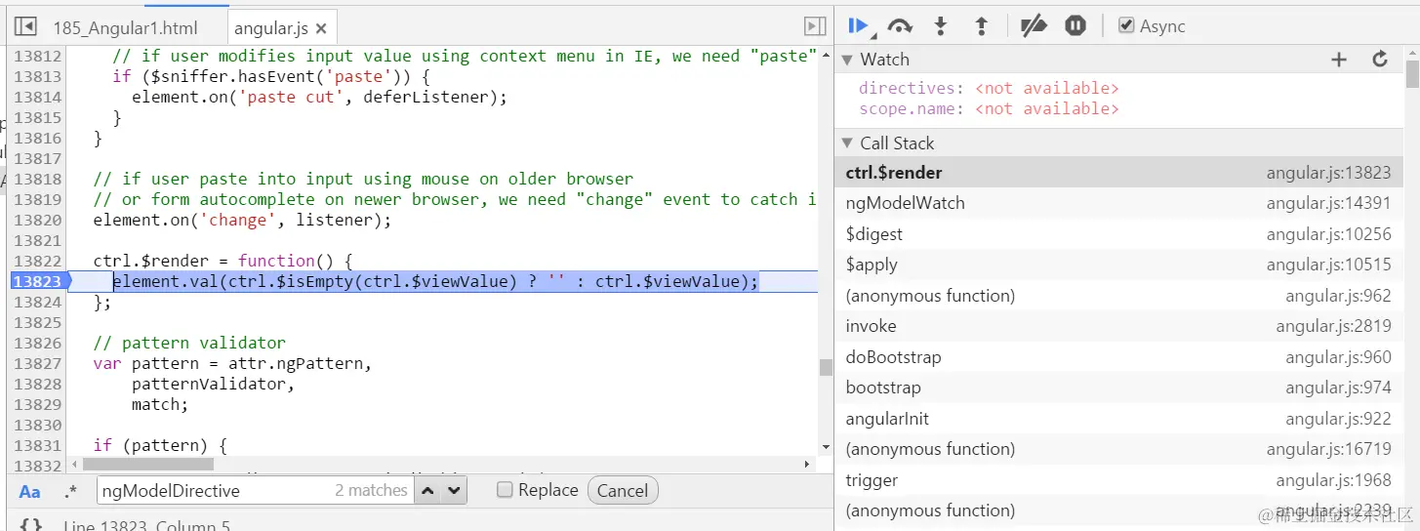
Task: Switch to the 185_Angular1.html tab
Action: pyautogui.click(x=125, y=28)
